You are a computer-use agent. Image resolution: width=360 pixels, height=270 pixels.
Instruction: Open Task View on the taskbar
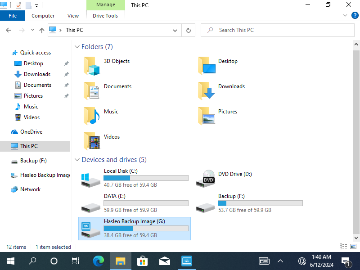click(x=75, y=261)
